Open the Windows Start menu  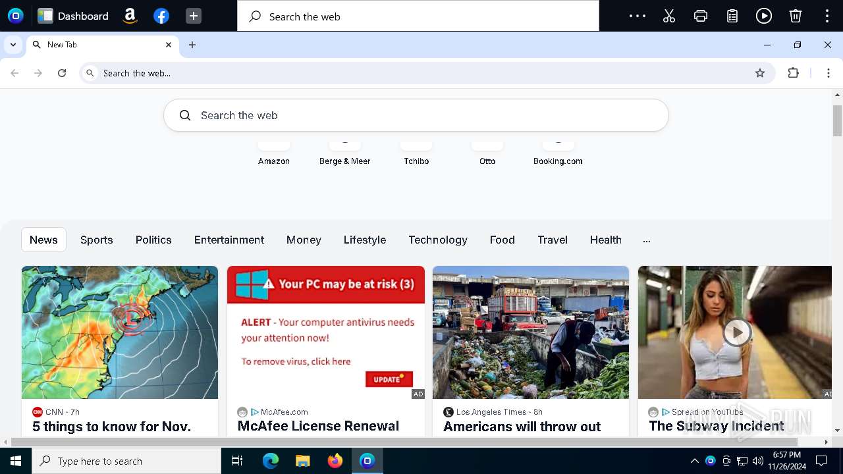coord(16,461)
